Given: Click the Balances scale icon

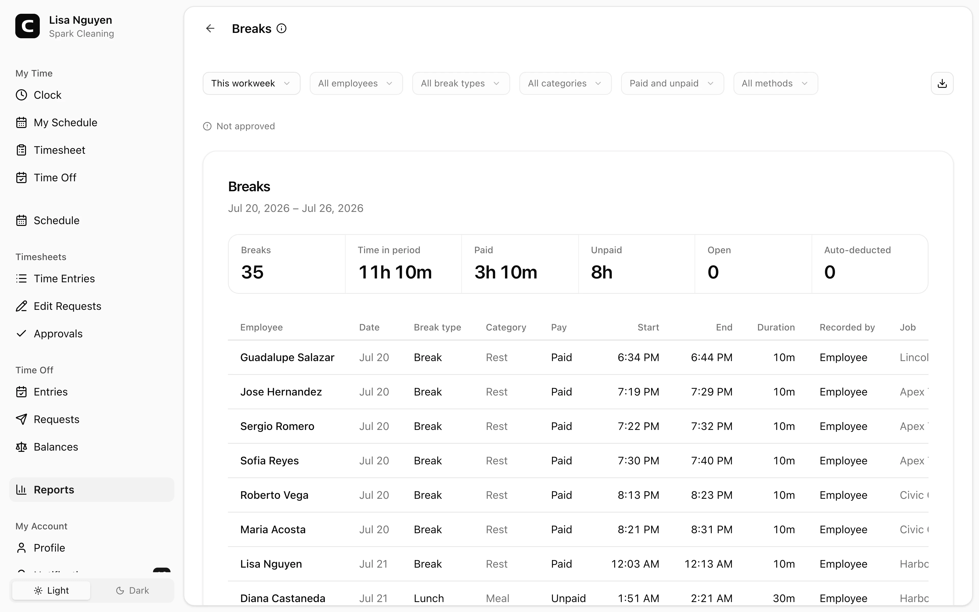Looking at the screenshot, I should (x=21, y=447).
